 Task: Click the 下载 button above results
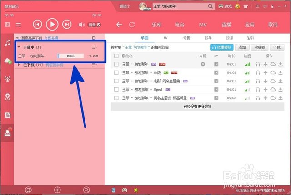pos(277,47)
